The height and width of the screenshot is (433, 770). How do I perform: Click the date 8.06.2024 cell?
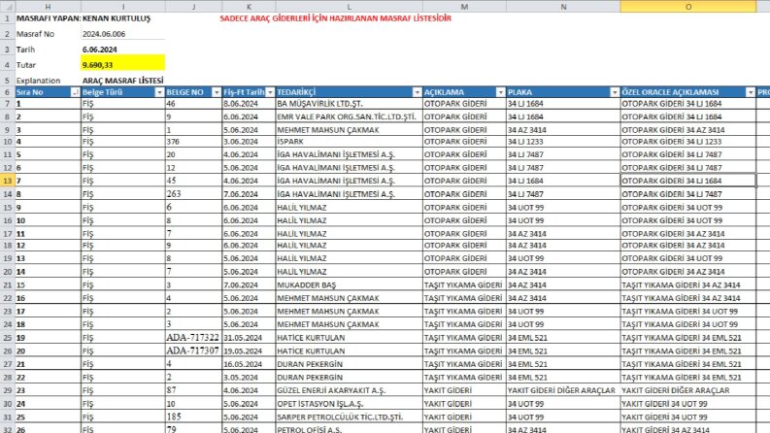pos(249,104)
